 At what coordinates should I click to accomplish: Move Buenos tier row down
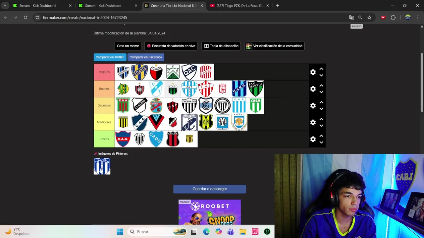coord(321,92)
